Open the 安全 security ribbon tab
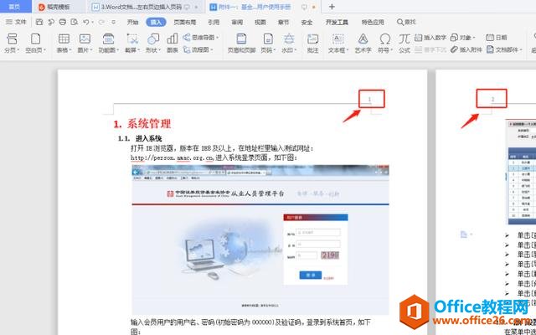 307,23
